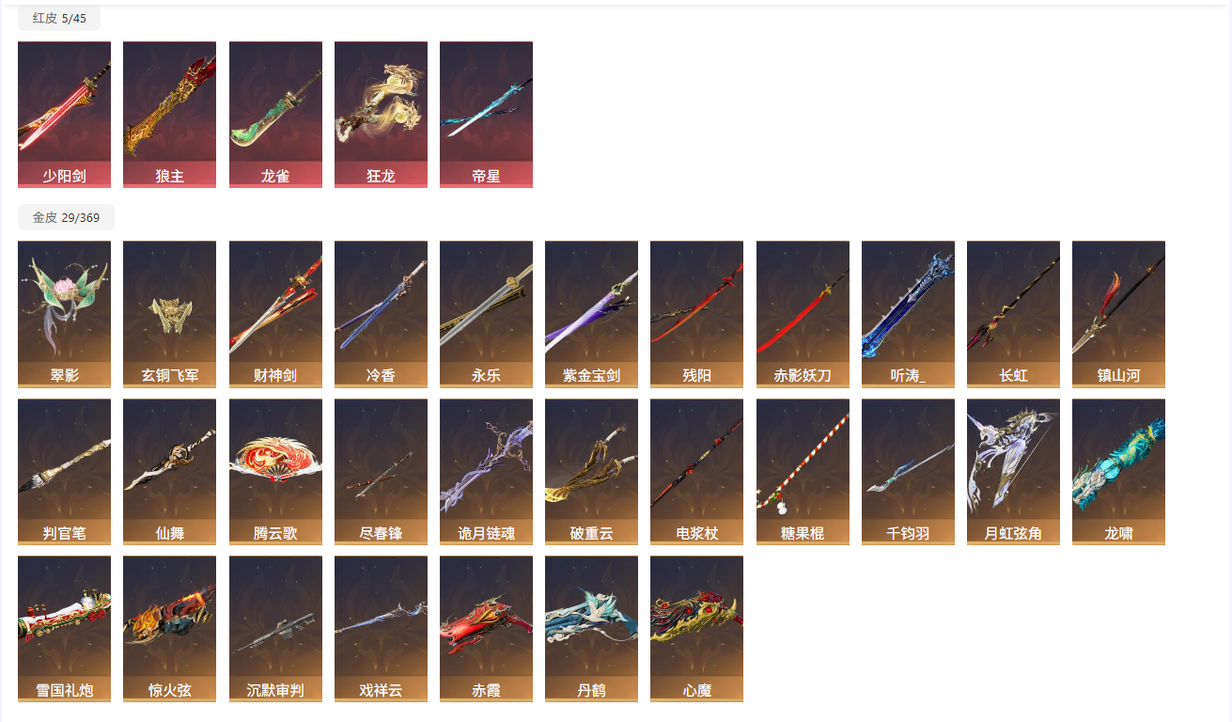Screen dimensions: 1232x722
Task: Pick the 财神剑 gold skin
Action: pyautogui.click(x=275, y=314)
